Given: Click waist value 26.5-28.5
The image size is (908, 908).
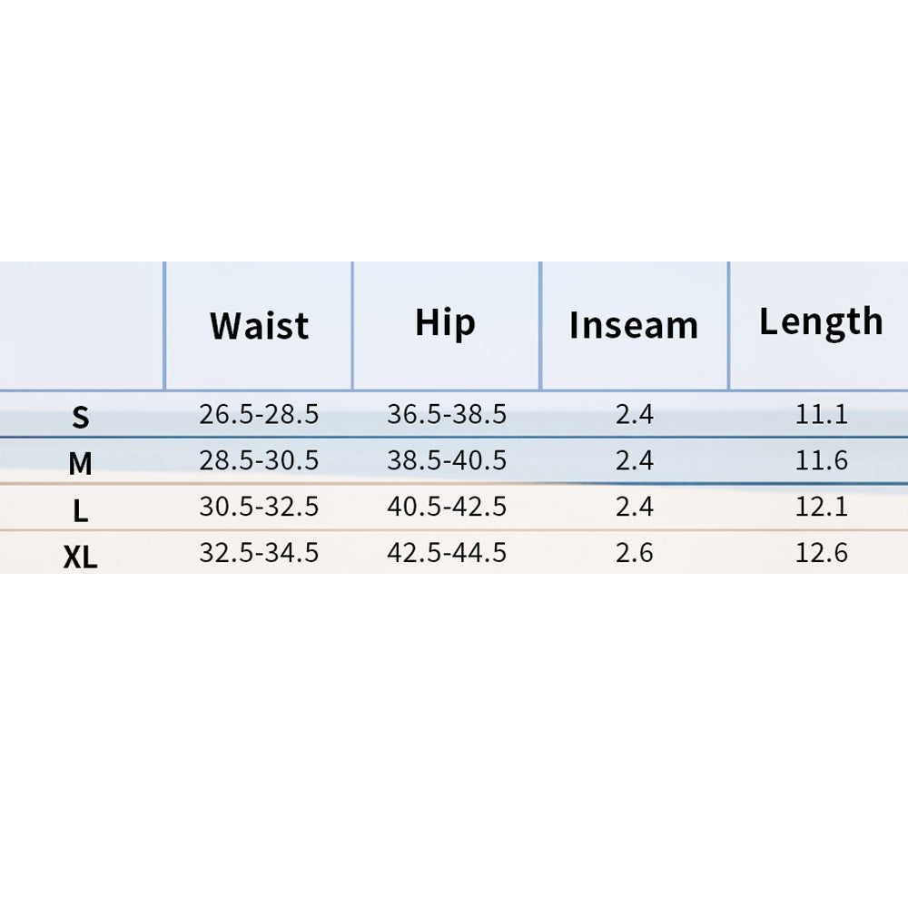Looking at the screenshot, I should 259,415.
